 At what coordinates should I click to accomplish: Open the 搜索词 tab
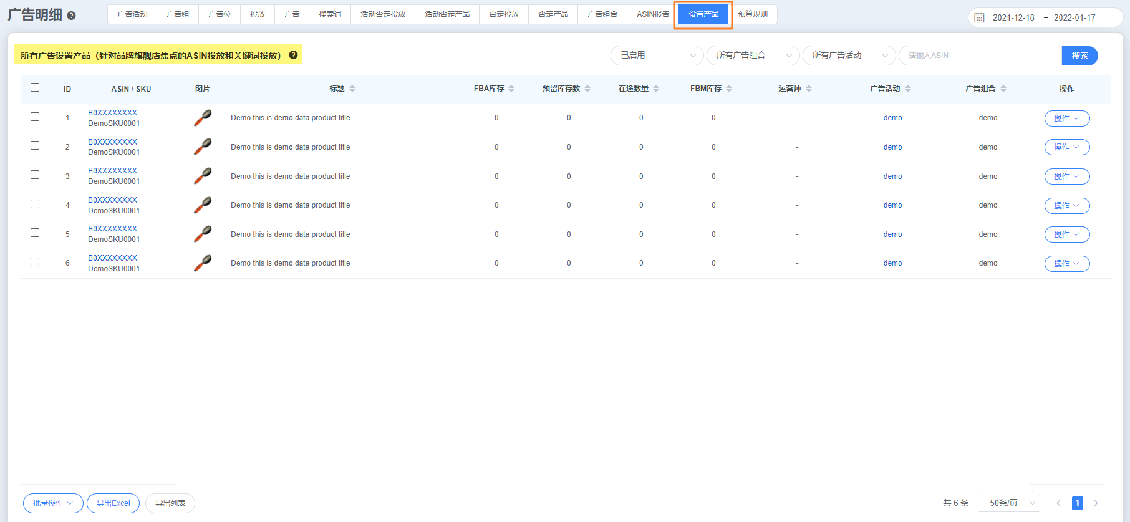pos(330,14)
